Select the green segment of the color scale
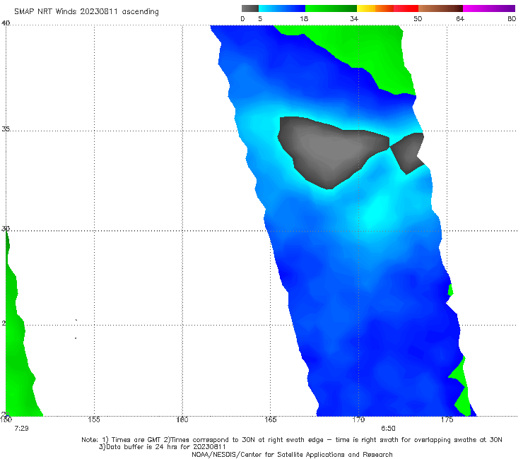This screenshot has width=523, height=459. 331,8
